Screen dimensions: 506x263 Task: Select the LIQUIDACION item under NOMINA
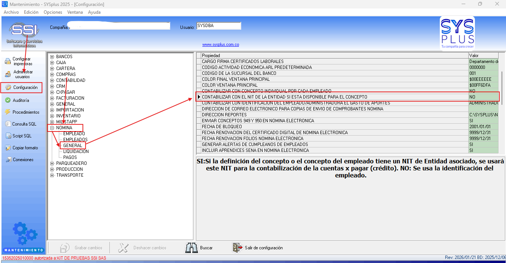pos(76,152)
